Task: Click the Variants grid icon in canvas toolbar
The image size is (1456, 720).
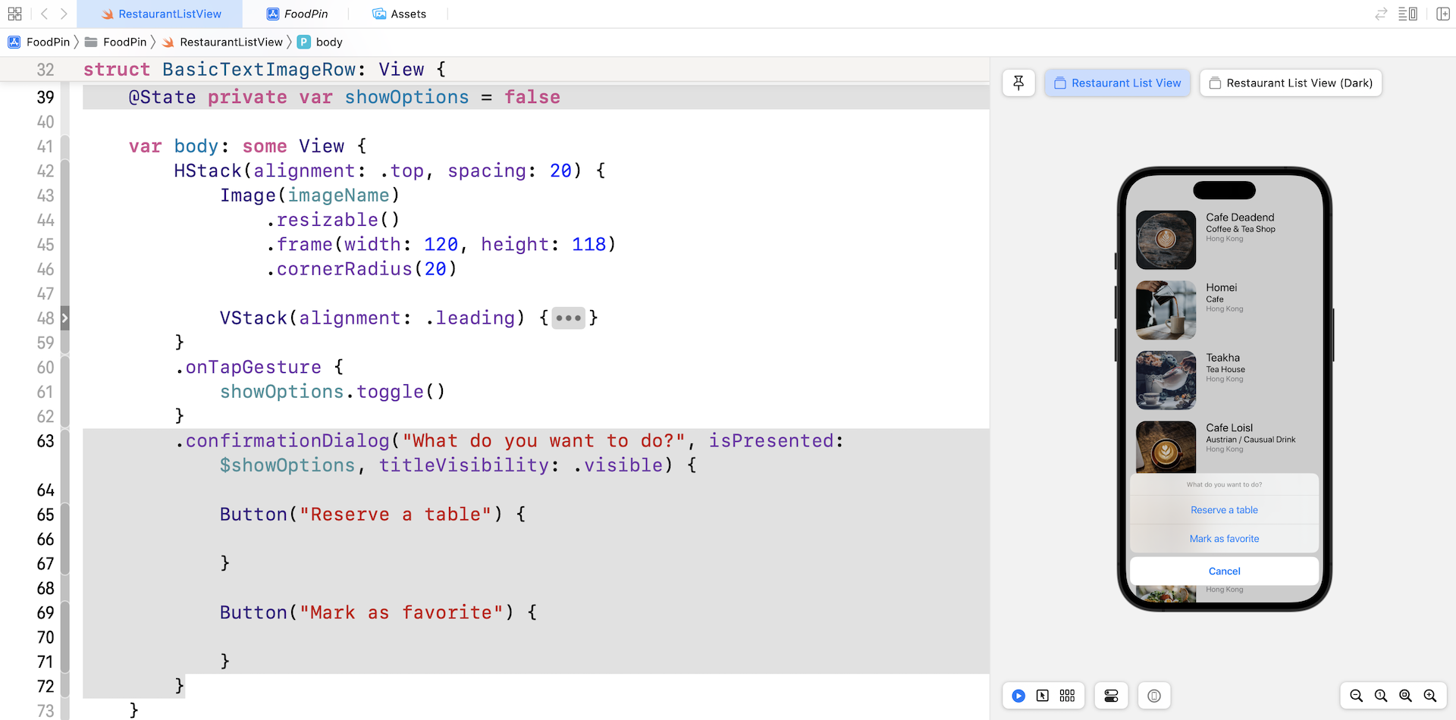Action: pos(1067,696)
